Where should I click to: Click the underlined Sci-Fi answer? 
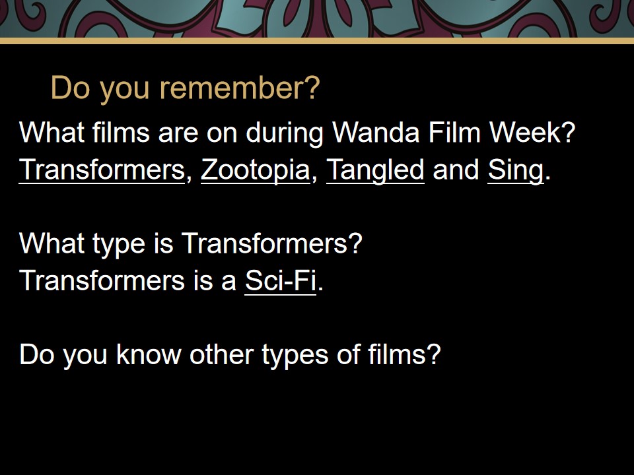(280, 280)
